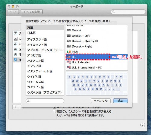Click the 追加 button

(120, 100)
